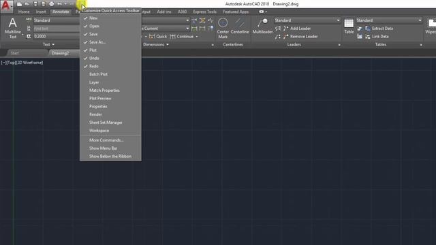Click the Extract Data icon
This screenshot has width=436, height=245.
point(368,29)
